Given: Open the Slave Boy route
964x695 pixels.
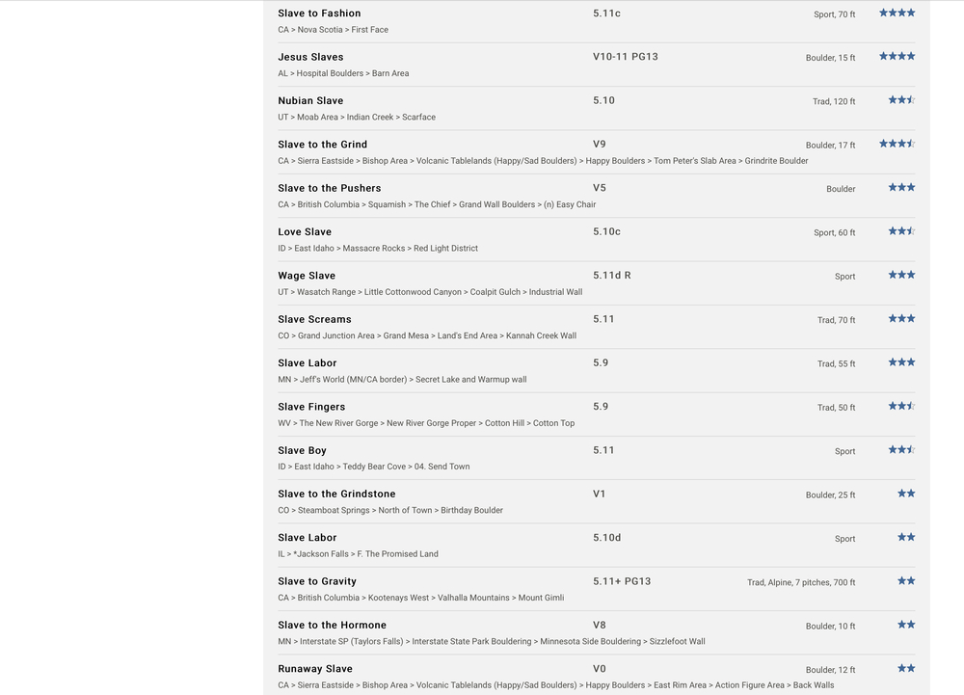Looking at the screenshot, I should 302,450.
